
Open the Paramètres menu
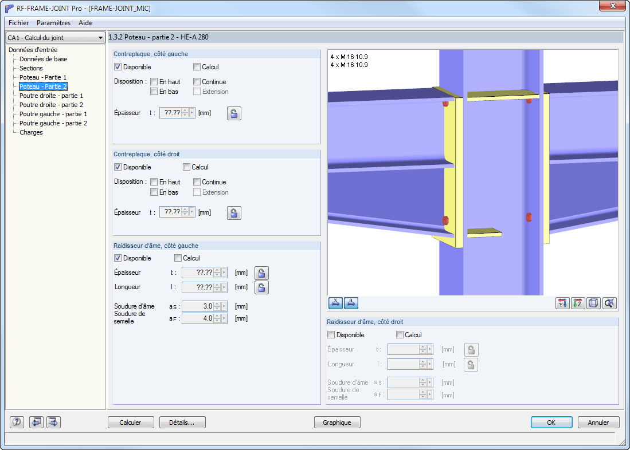pos(53,23)
